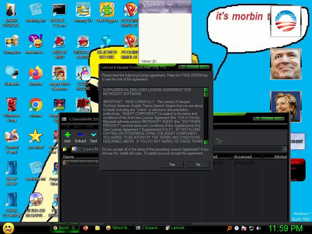This screenshot has width=312, height=234.
Task: Click the action center flag tray icon
Action: [244, 228]
